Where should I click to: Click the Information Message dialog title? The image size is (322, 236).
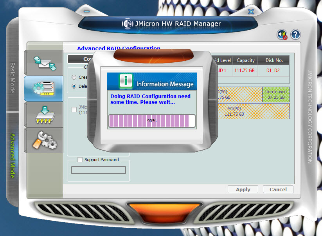click(165, 84)
